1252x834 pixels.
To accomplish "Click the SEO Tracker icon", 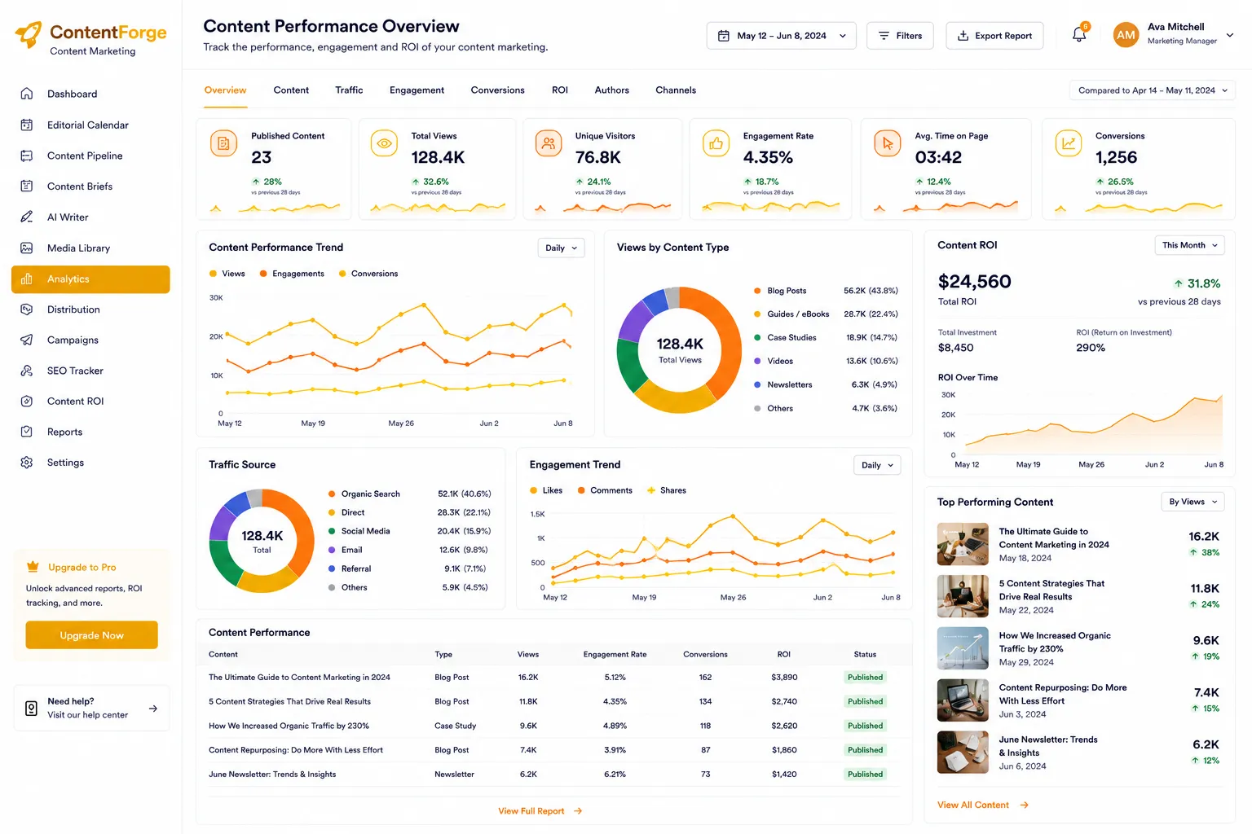I will (x=27, y=371).
